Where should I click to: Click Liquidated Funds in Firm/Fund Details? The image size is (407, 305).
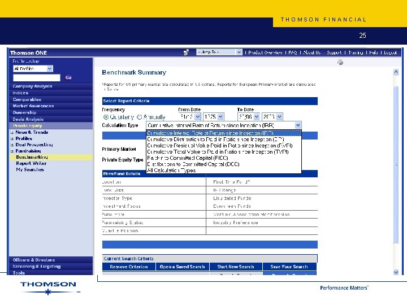[232, 198]
